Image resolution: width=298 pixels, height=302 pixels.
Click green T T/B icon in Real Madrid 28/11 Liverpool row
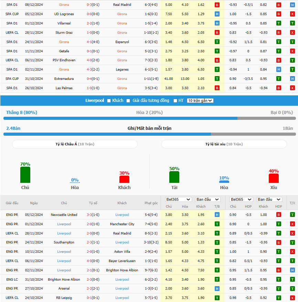217,233
